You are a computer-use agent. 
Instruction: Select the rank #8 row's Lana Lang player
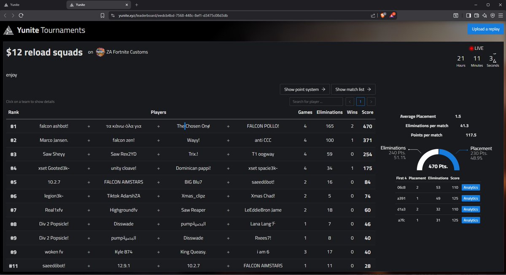pos(263,224)
